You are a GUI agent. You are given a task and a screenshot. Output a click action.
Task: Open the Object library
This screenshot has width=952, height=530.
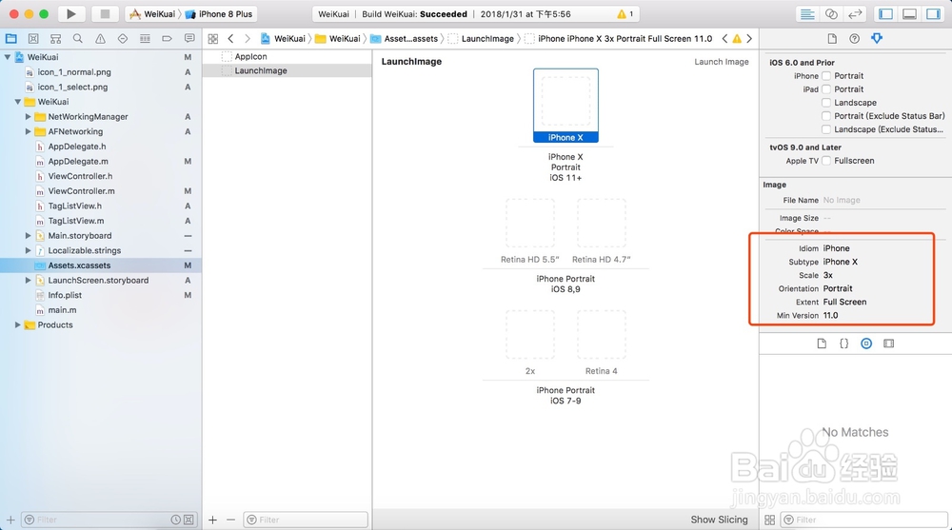866,344
